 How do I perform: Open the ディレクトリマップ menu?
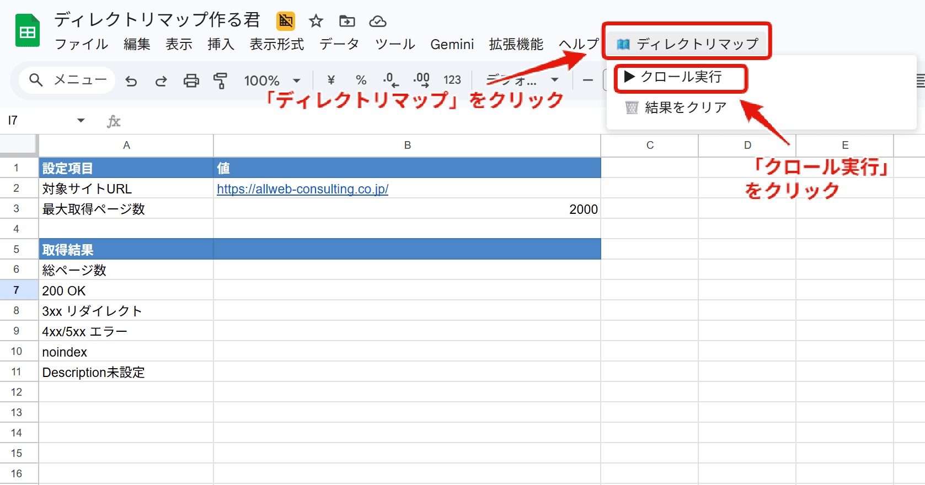pos(687,43)
